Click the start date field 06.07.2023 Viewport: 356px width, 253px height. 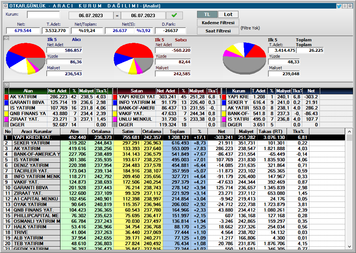tap(91, 15)
